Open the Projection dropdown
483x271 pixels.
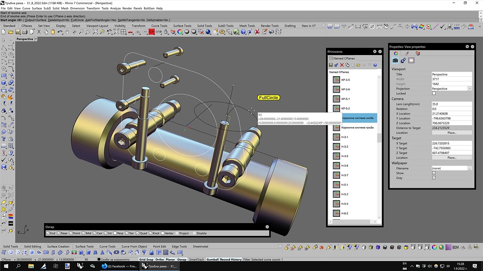(x=469, y=88)
